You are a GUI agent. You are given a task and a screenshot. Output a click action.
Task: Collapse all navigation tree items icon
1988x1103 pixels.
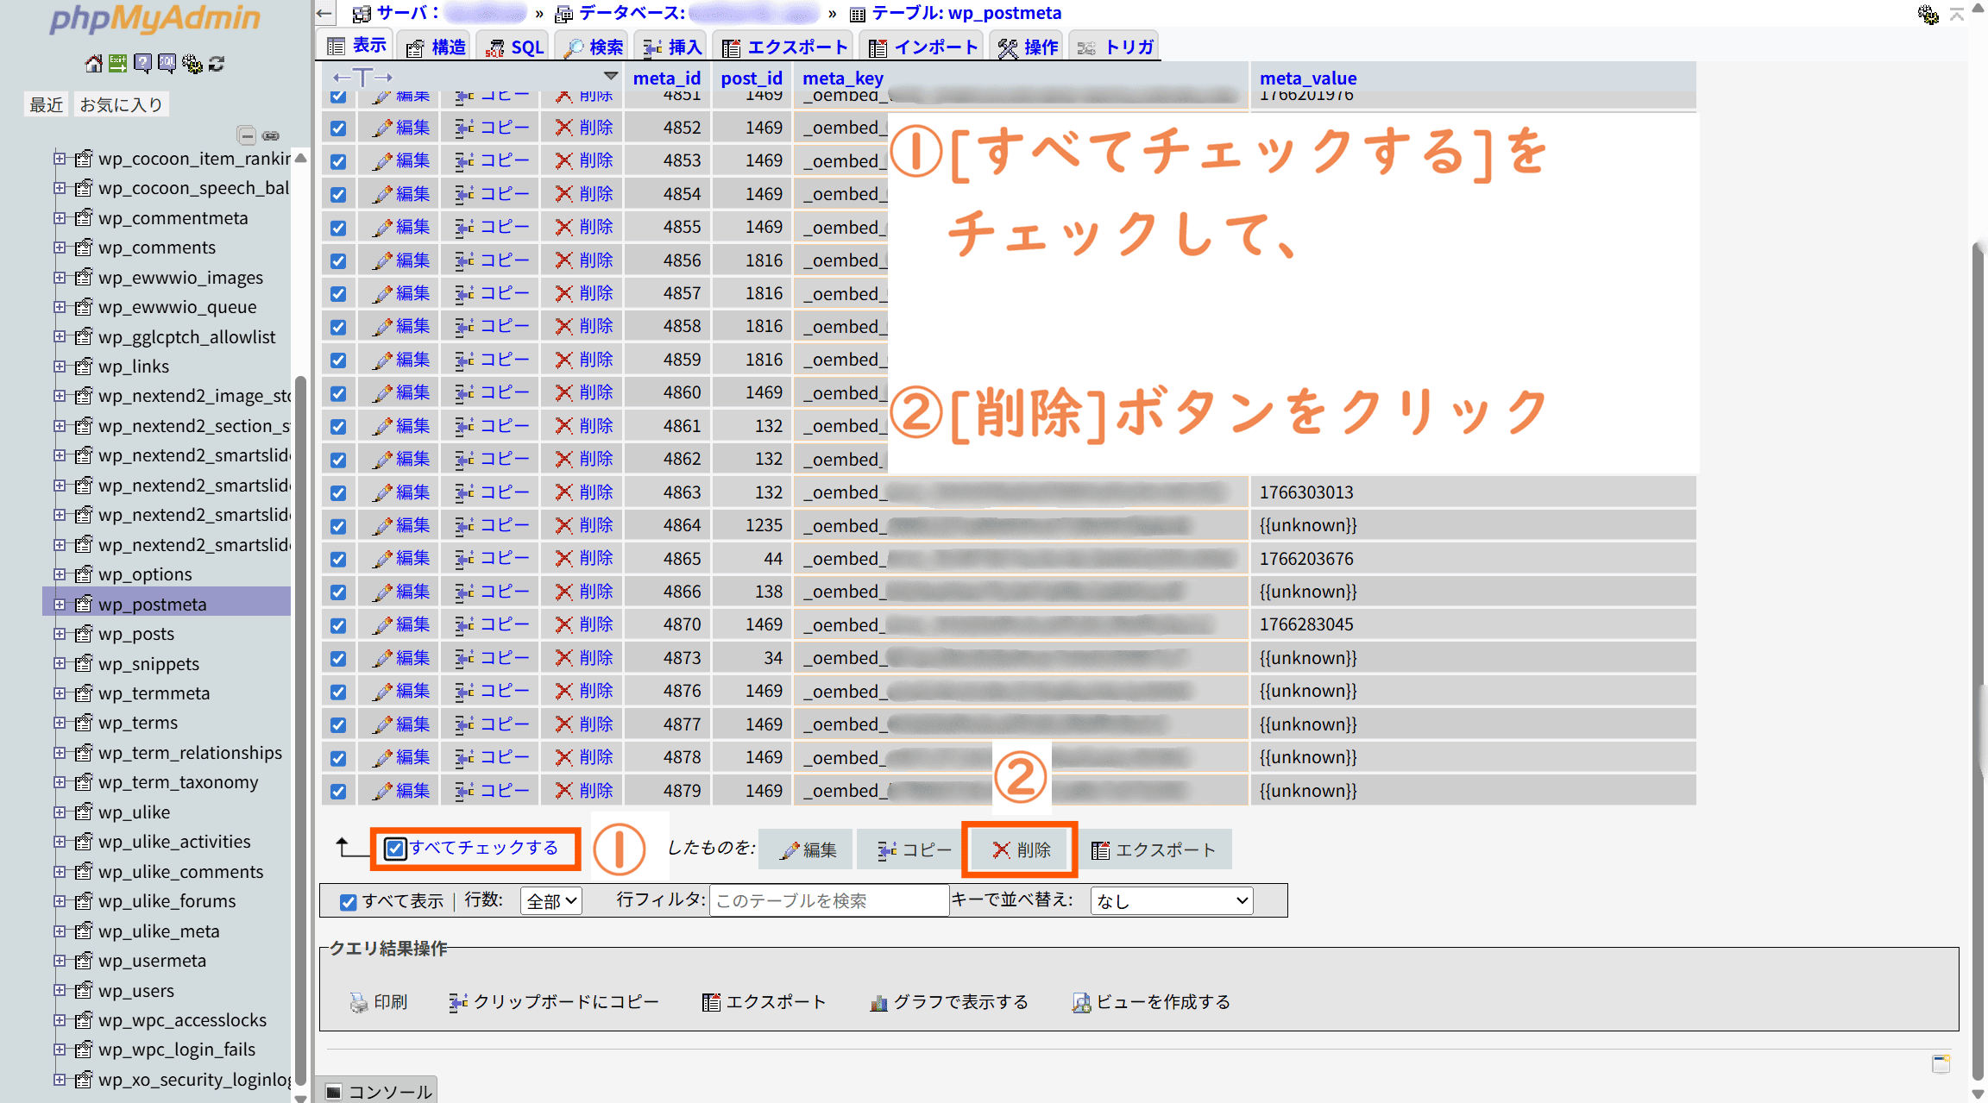[247, 135]
